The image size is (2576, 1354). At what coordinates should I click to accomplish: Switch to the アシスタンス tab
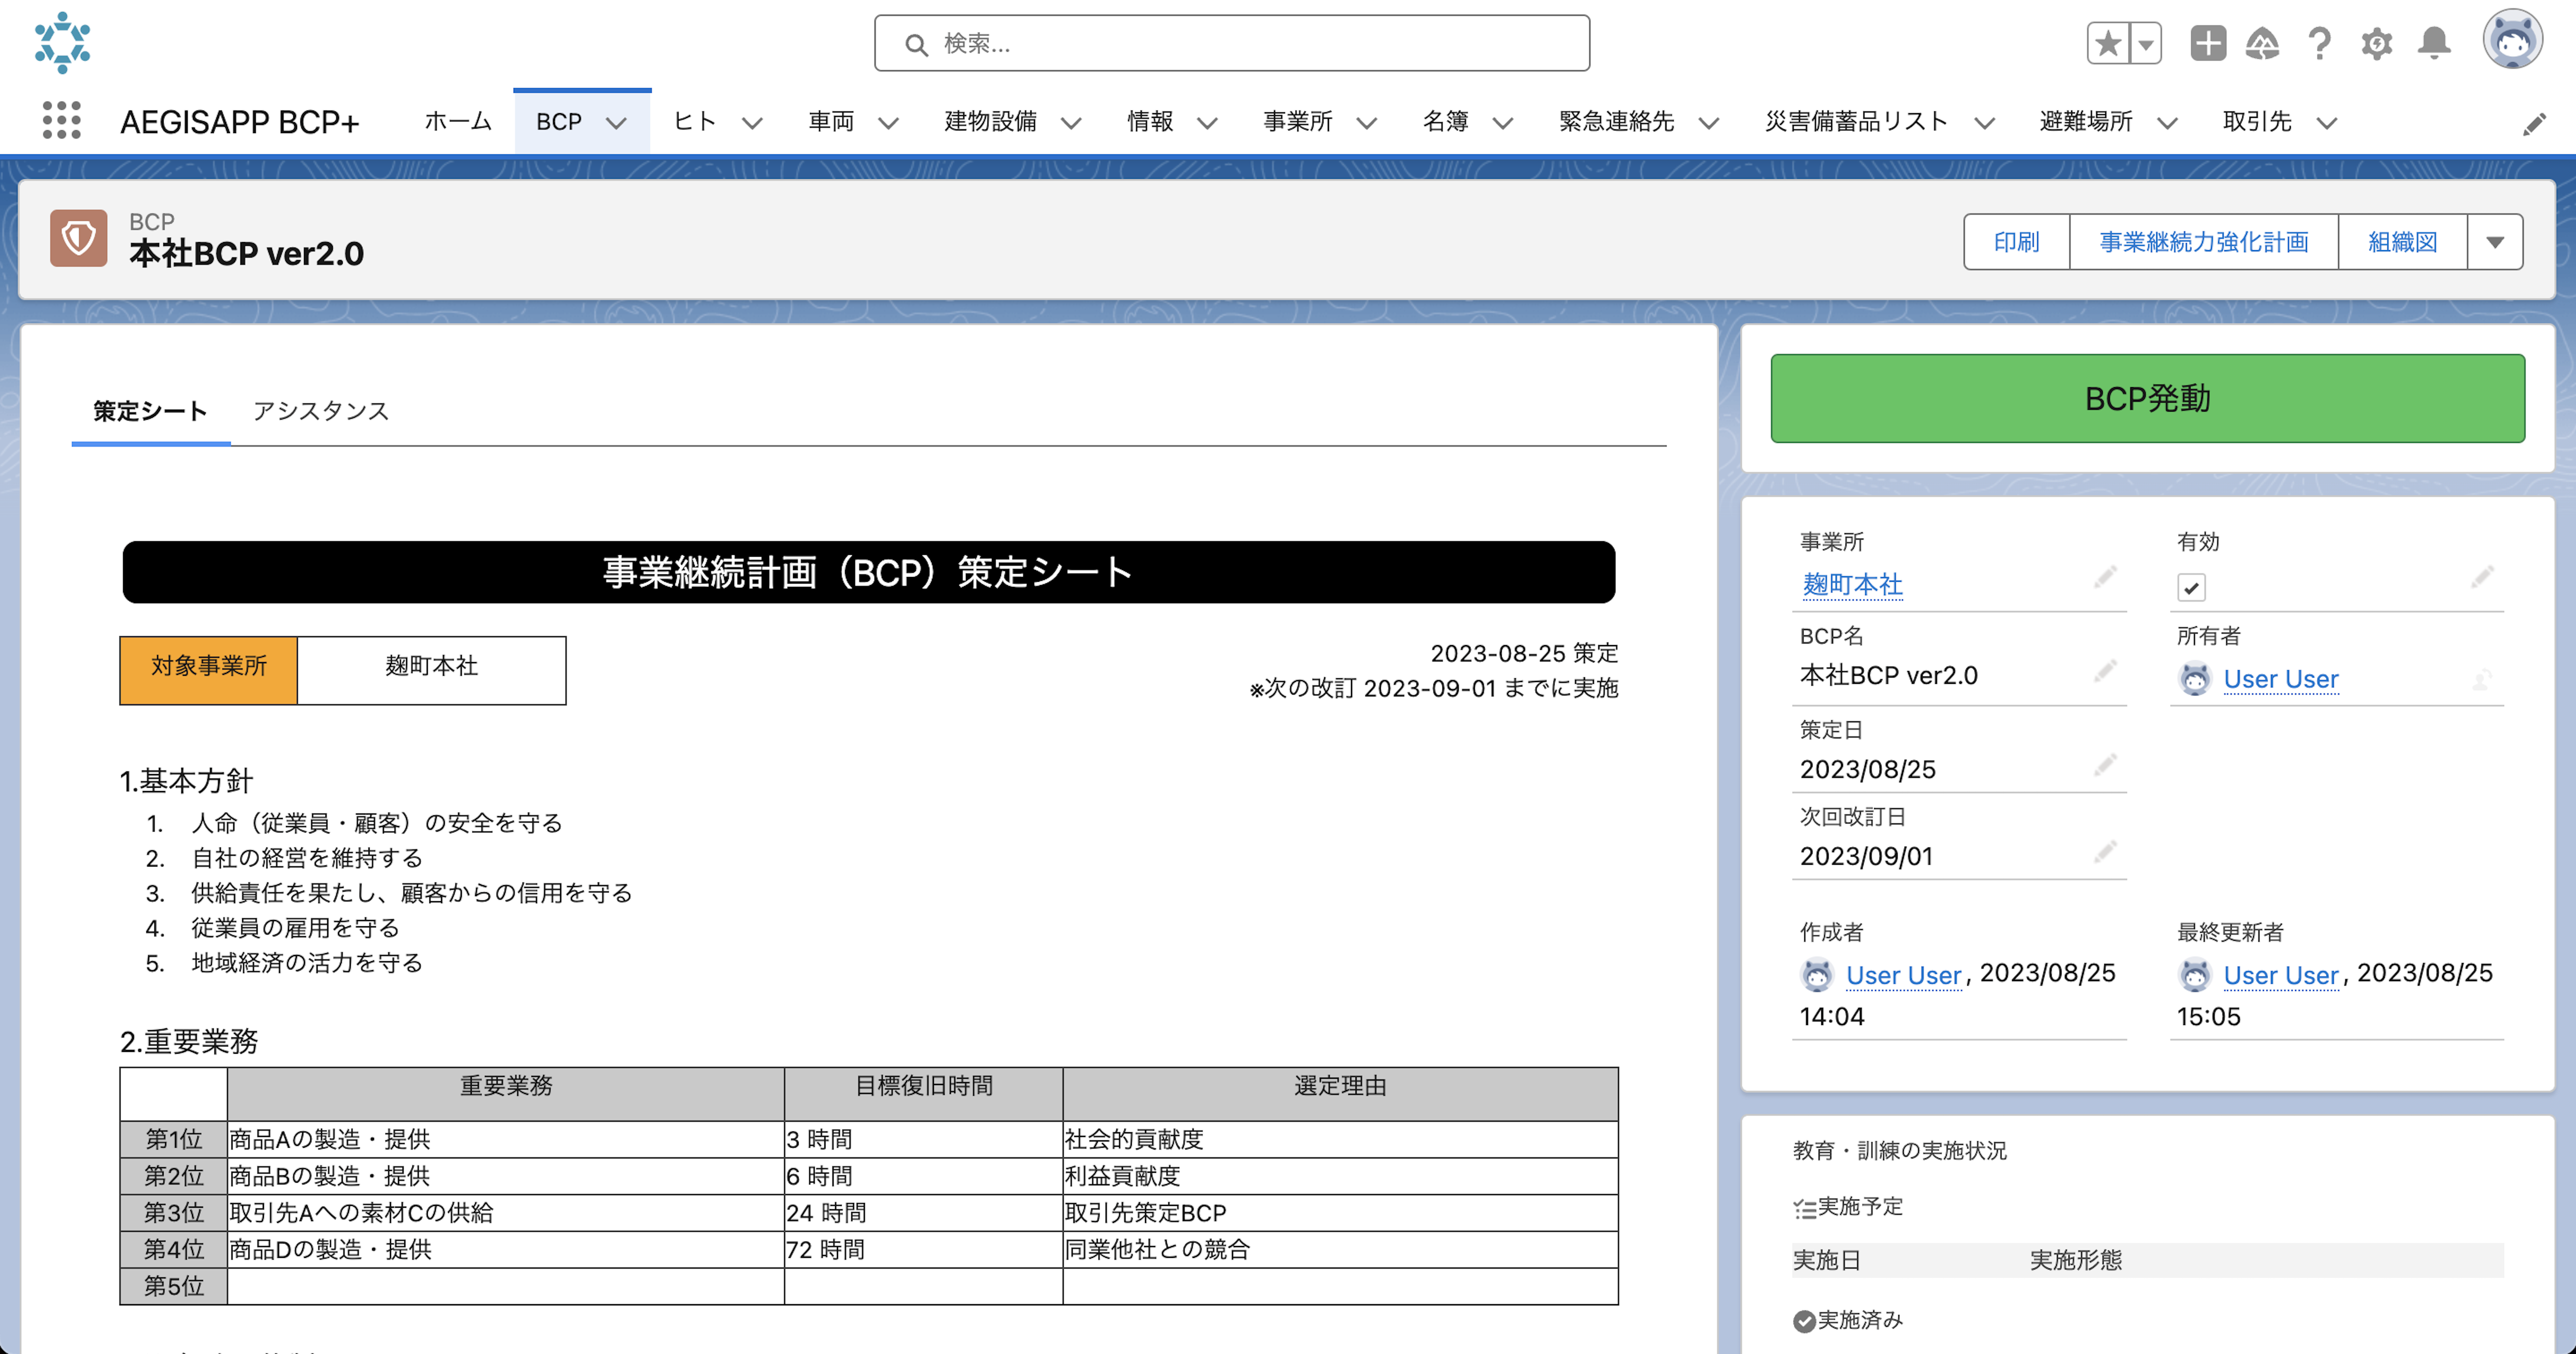pos(321,411)
